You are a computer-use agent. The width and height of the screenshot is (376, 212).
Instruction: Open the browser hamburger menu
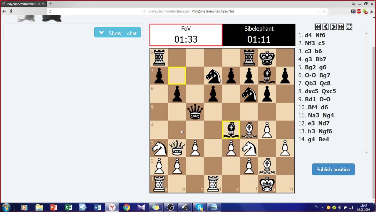click(x=354, y=4)
